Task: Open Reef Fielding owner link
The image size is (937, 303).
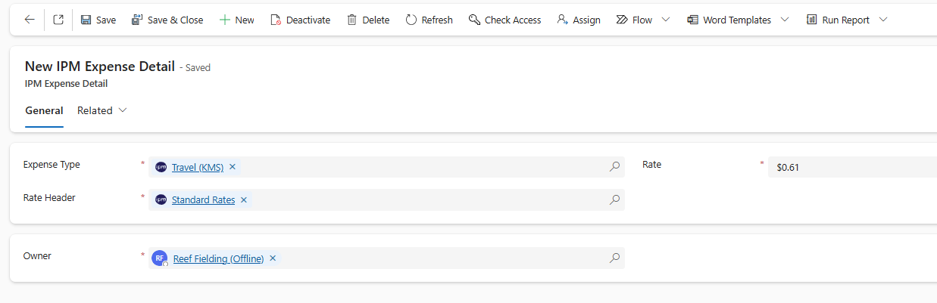Action: (x=218, y=258)
